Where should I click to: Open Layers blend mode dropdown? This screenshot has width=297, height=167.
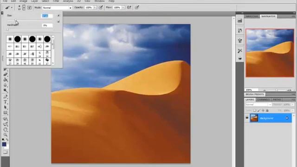coord(258,104)
